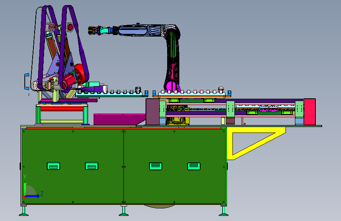The height and width of the screenshot is (221, 341).
Task: Select the blue Z axis arrow of the coordinate triad
Action: pos(33,196)
